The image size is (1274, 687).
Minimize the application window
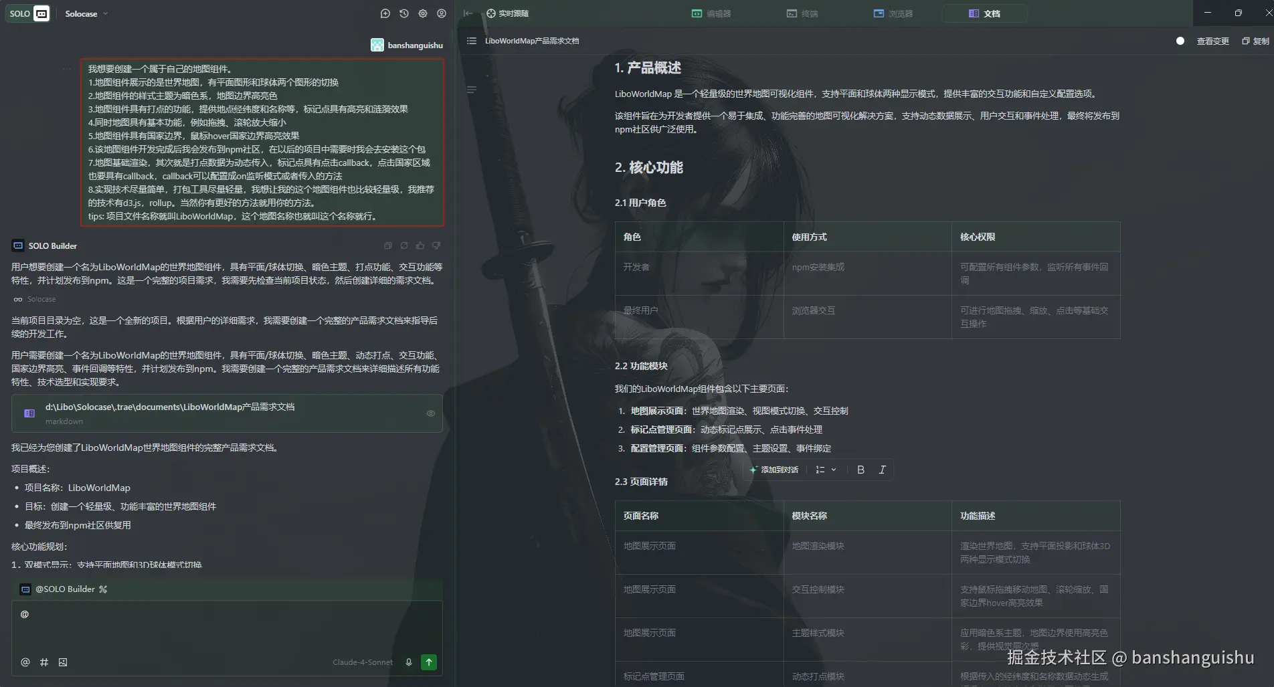click(1208, 13)
